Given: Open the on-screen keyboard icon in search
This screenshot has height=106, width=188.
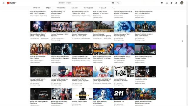Looking at the screenshot, I should click(113, 3).
